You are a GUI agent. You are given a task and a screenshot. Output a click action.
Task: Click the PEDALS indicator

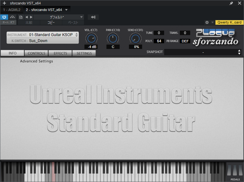point(235,173)
